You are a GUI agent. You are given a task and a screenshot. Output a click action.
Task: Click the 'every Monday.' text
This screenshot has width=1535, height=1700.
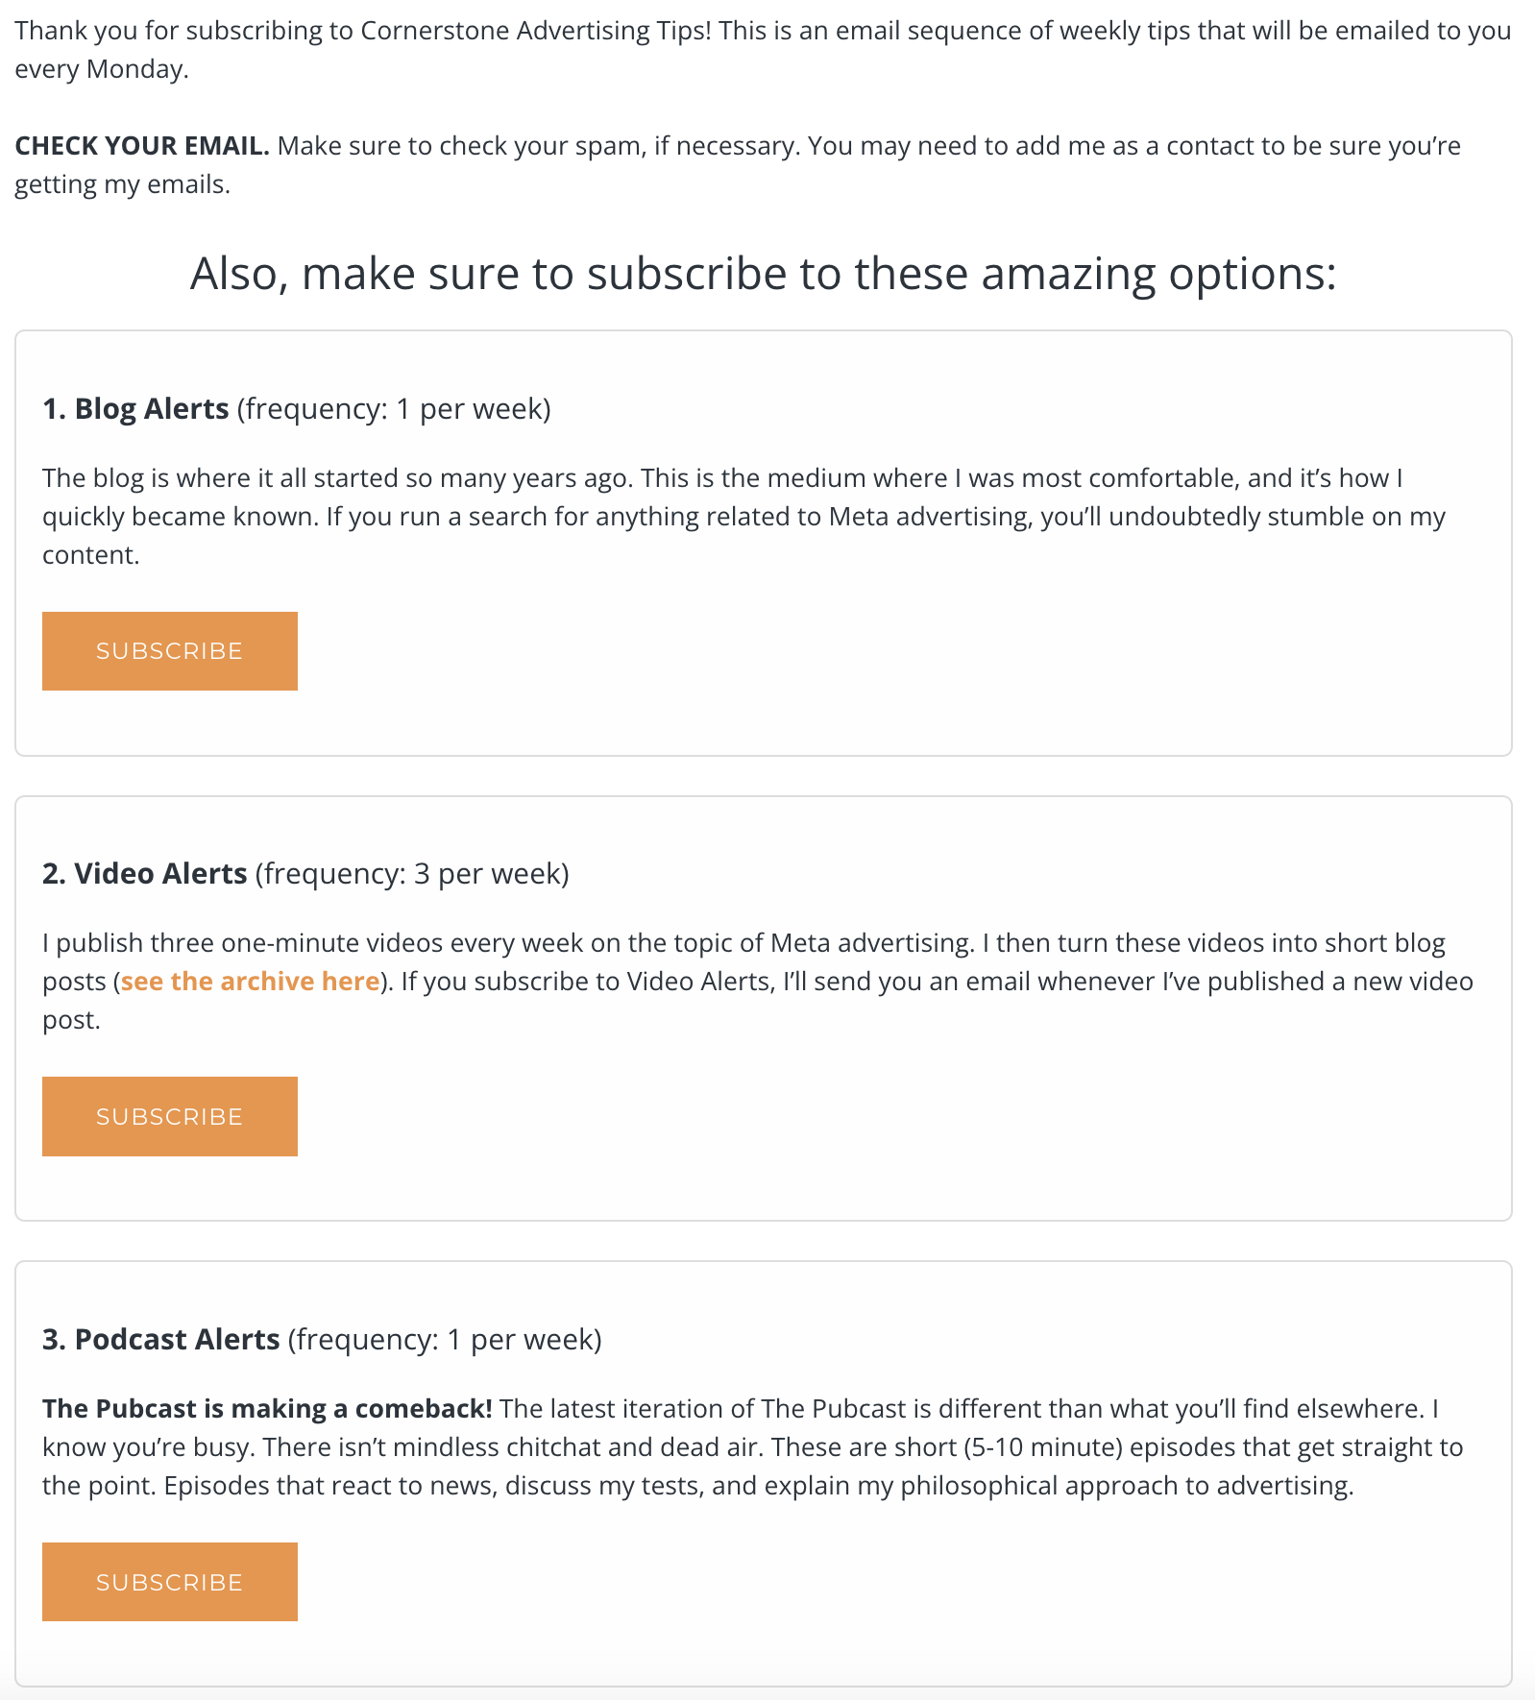102,69
